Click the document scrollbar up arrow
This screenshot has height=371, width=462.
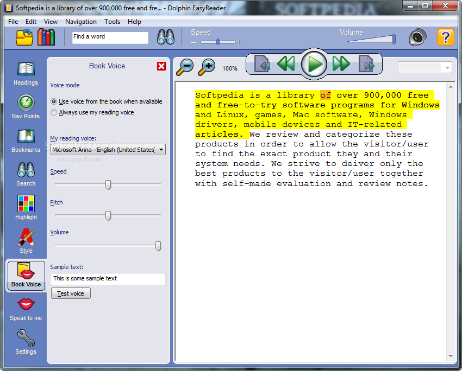451,87
